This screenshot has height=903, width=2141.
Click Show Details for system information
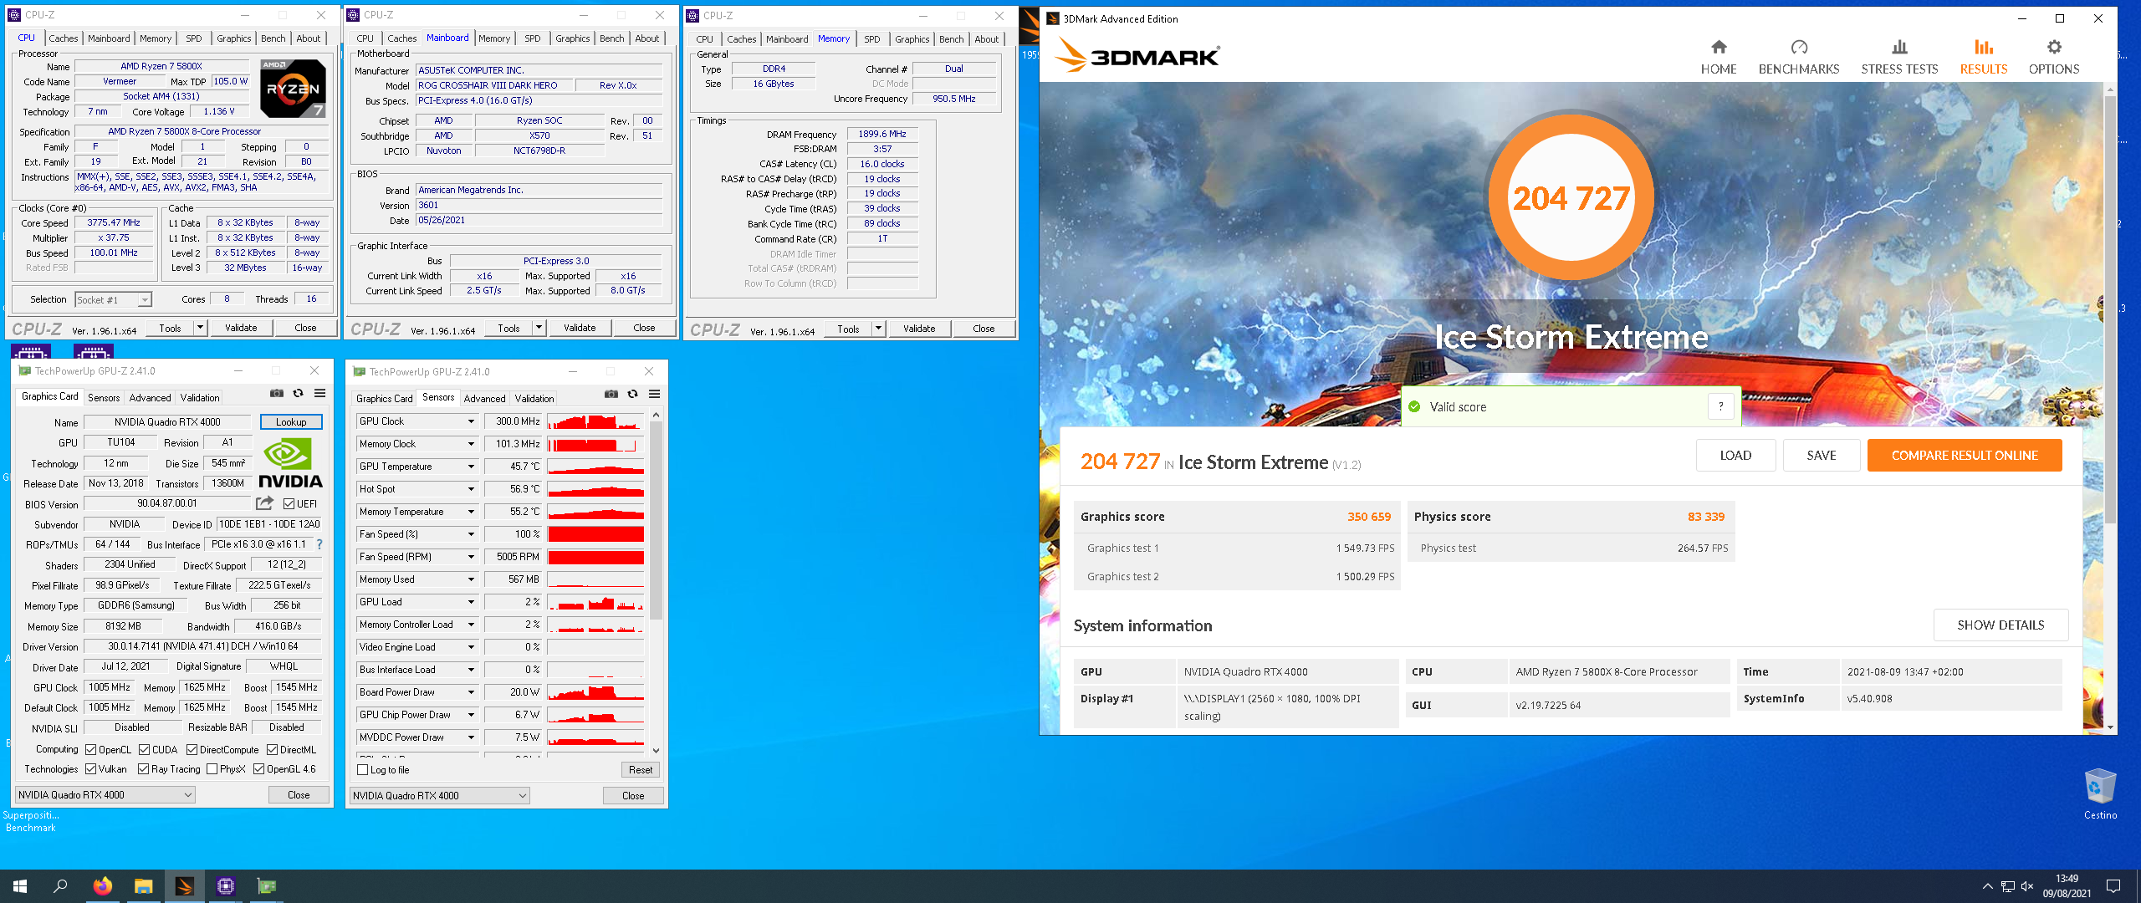point(2000,625)
